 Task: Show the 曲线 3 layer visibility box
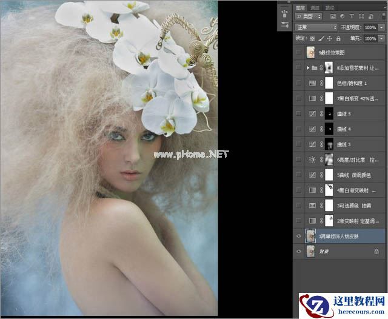pos(299,144)
